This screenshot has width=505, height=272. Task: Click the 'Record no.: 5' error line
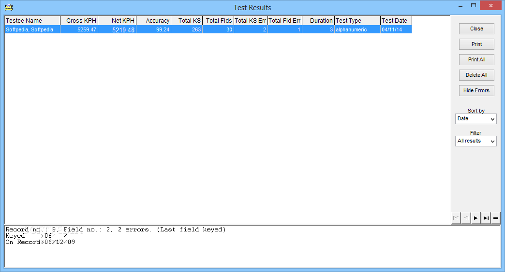(116, 229)
